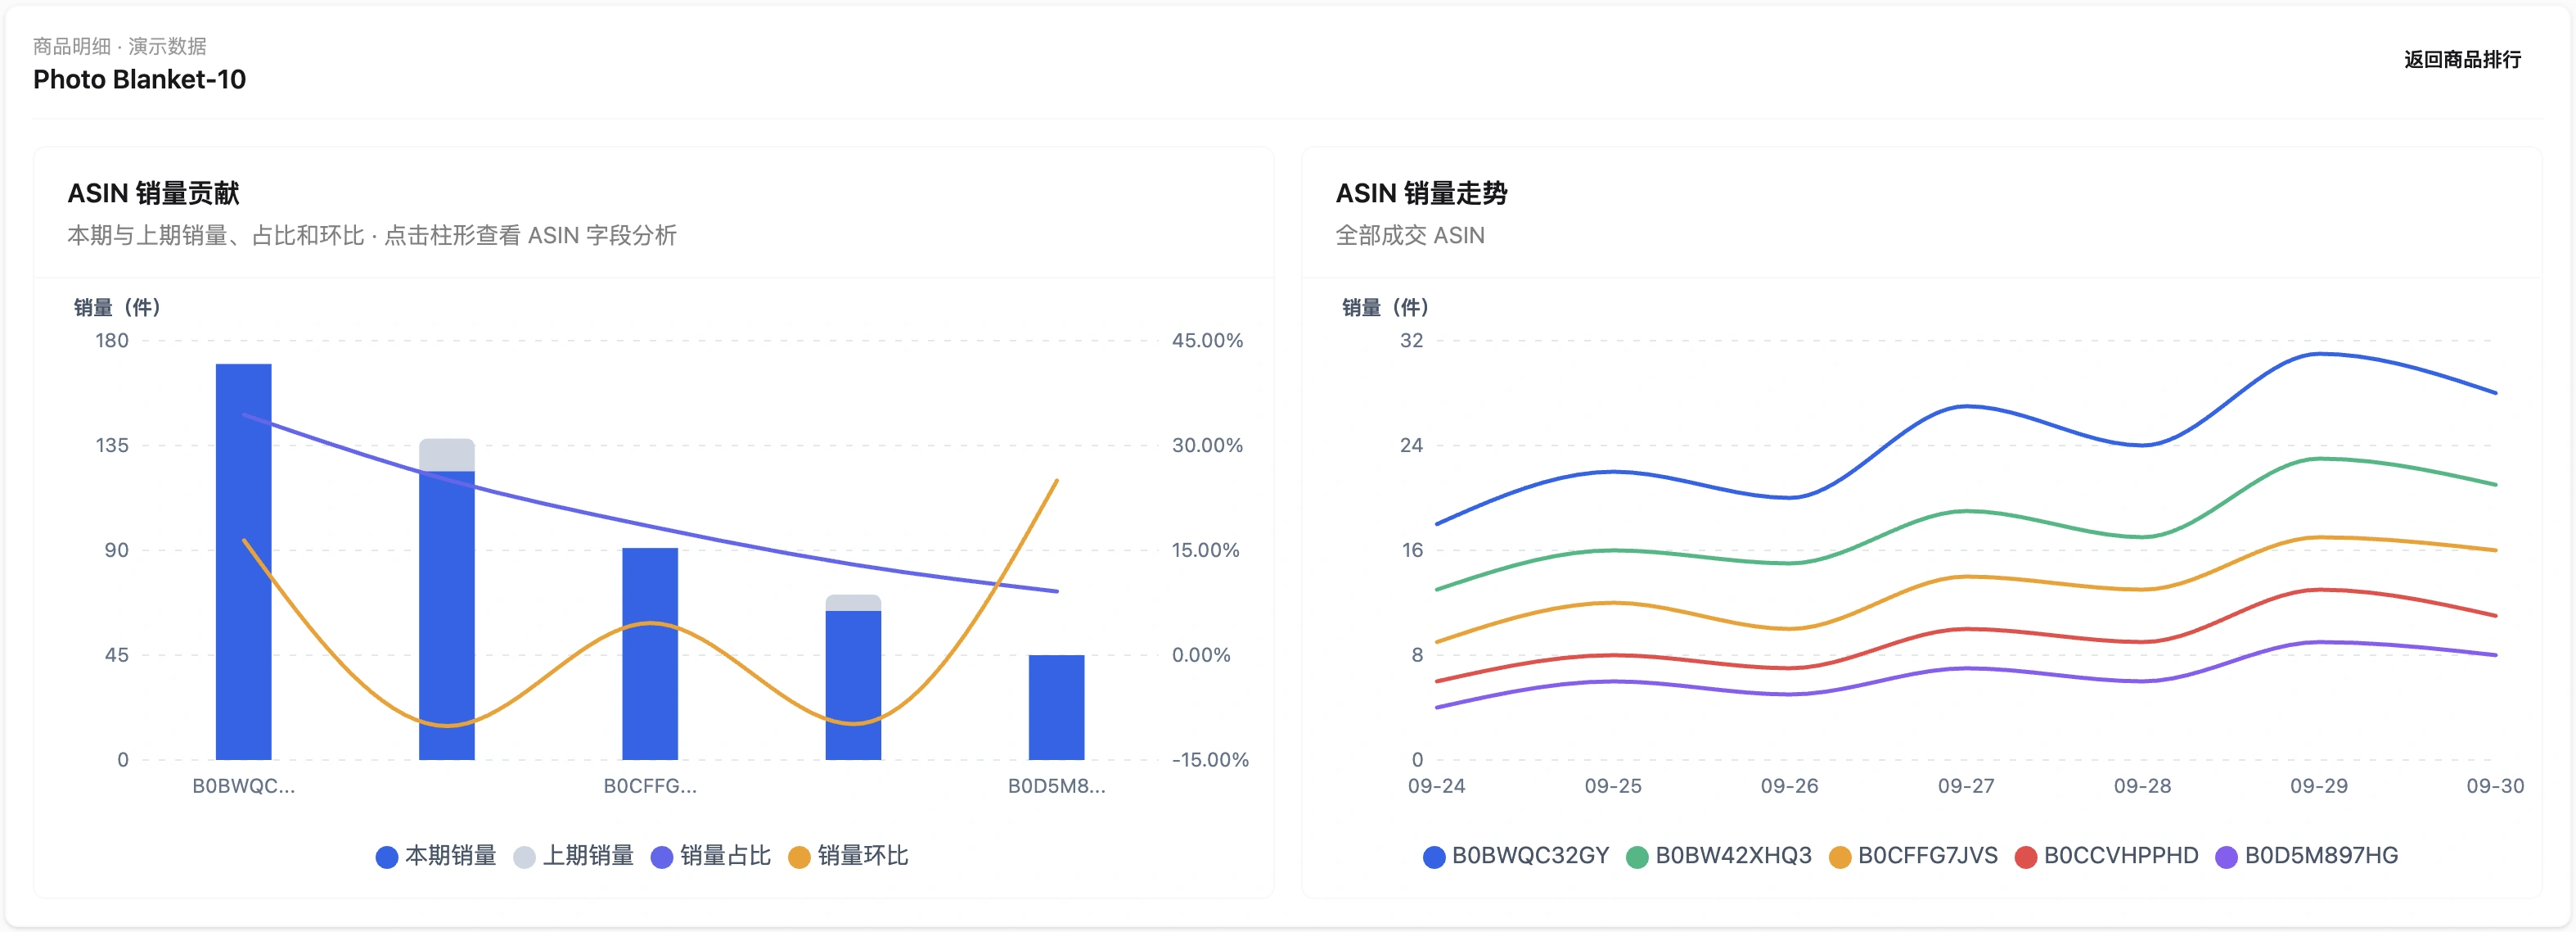Click the fourth bar with small grey cap

tap(853, 676)
